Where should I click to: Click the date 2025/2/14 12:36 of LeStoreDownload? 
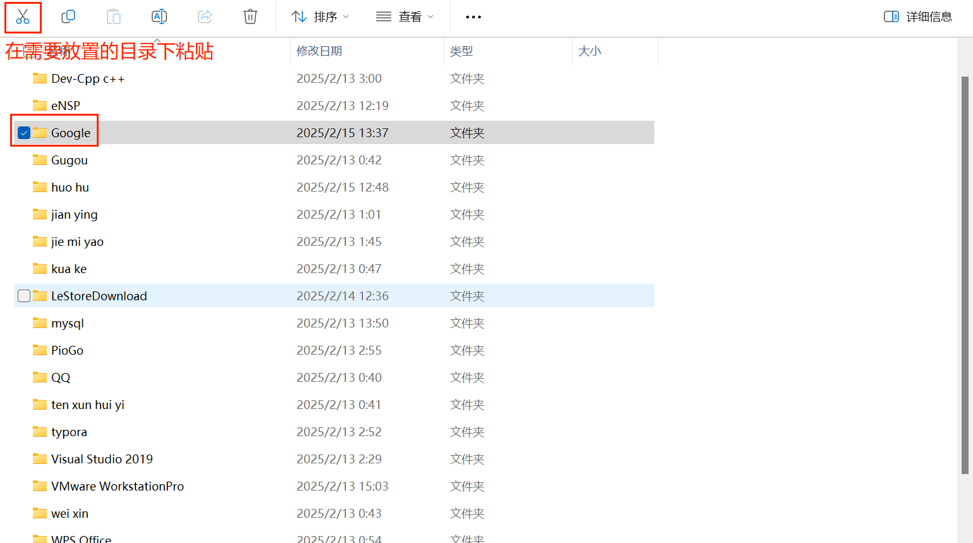343,296
